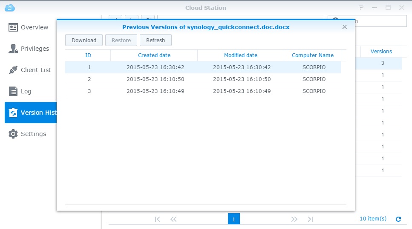Select the Version History sidebar item
This screenshot has width=412, height=229.
click(x=31, y=113)
